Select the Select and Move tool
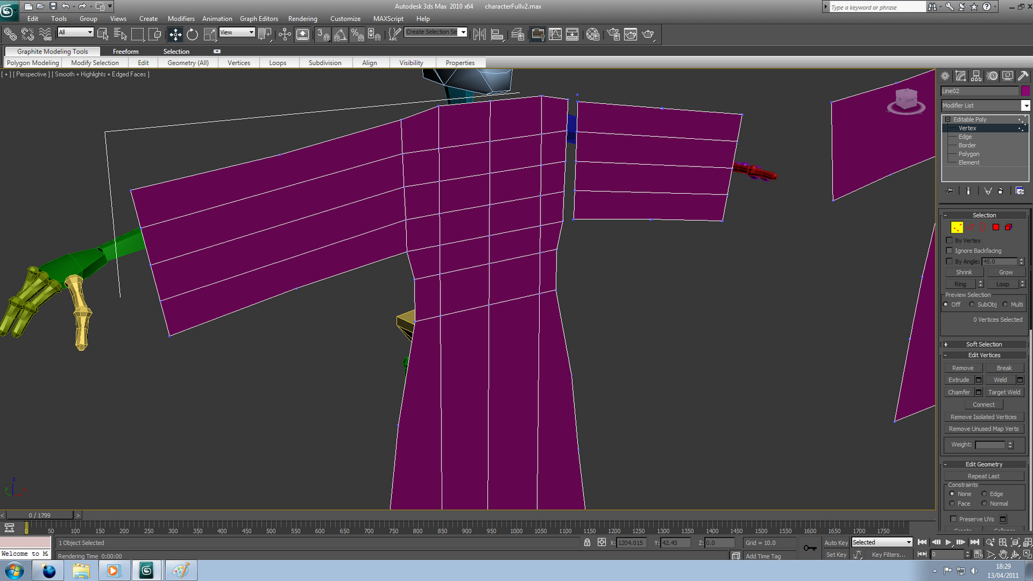The width and height of the screenshot is (1033, 581). click(x=176, y=34)
